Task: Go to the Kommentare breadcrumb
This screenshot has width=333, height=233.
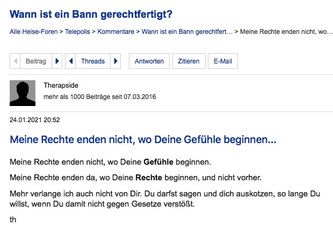Action: coord(117,32)
